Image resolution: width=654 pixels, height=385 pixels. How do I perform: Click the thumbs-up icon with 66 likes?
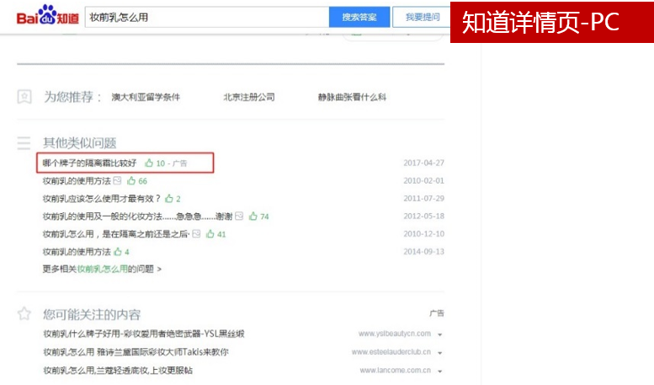point(131,180)
